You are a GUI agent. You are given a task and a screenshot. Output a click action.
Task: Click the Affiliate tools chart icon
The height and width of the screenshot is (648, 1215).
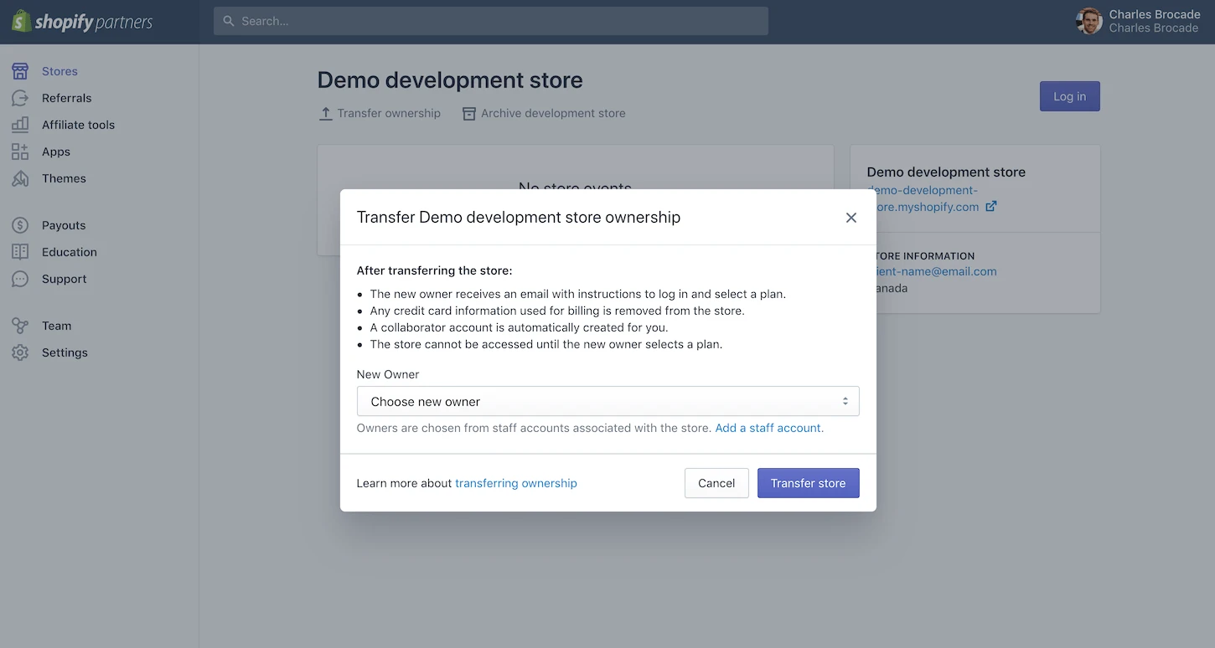pos(20,125)
